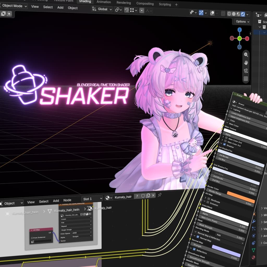Open the Global transform orientation dropdown
This screenshot has width=267, height=267.
102,9
